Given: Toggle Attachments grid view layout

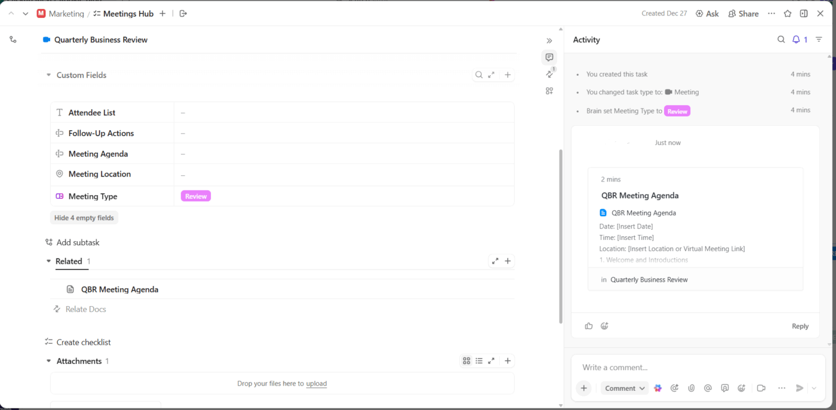Looking at the screenshot, I should [x=466, y=360].
